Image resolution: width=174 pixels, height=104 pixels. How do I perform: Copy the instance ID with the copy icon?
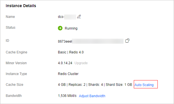[x=127, y=41]
